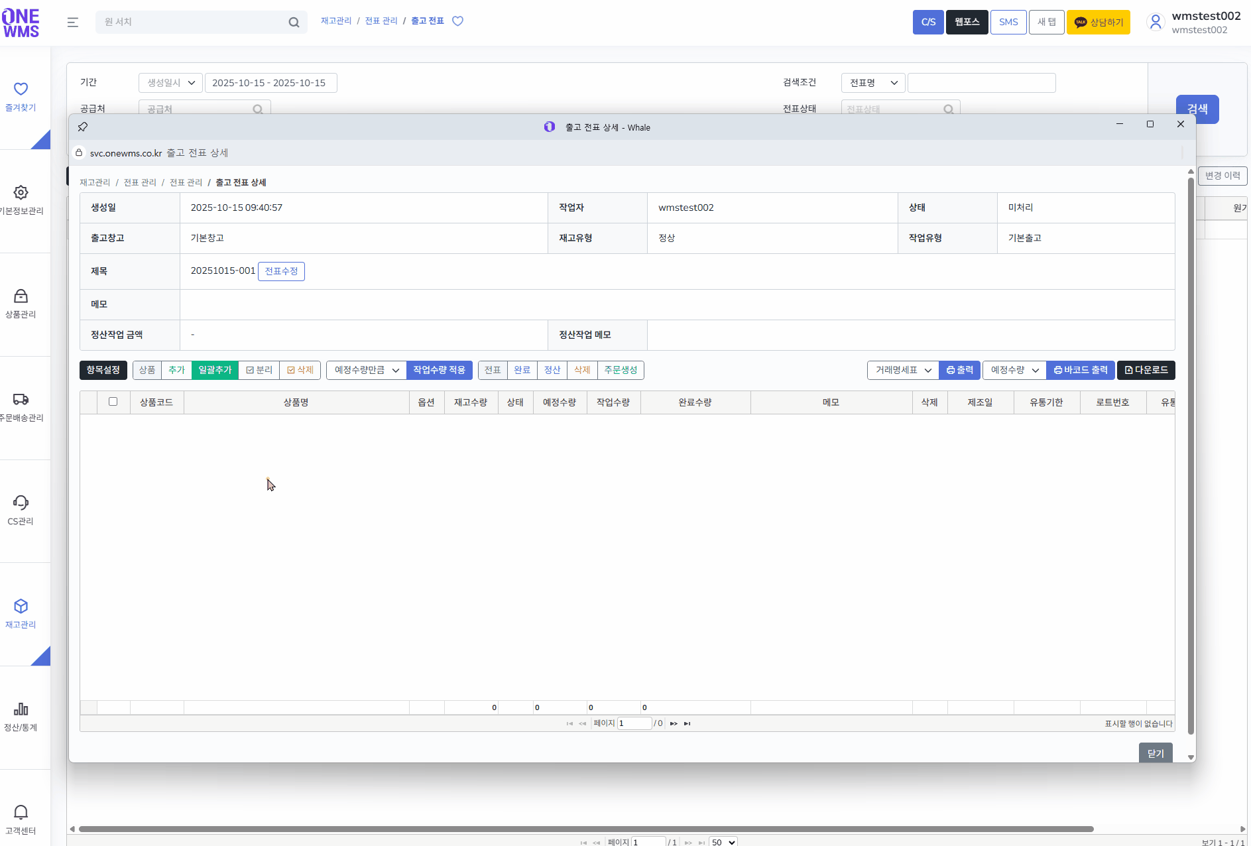Select the 전표 action tab
The height and width of the screenshot is (846, 1251).
tap(493, 370)
